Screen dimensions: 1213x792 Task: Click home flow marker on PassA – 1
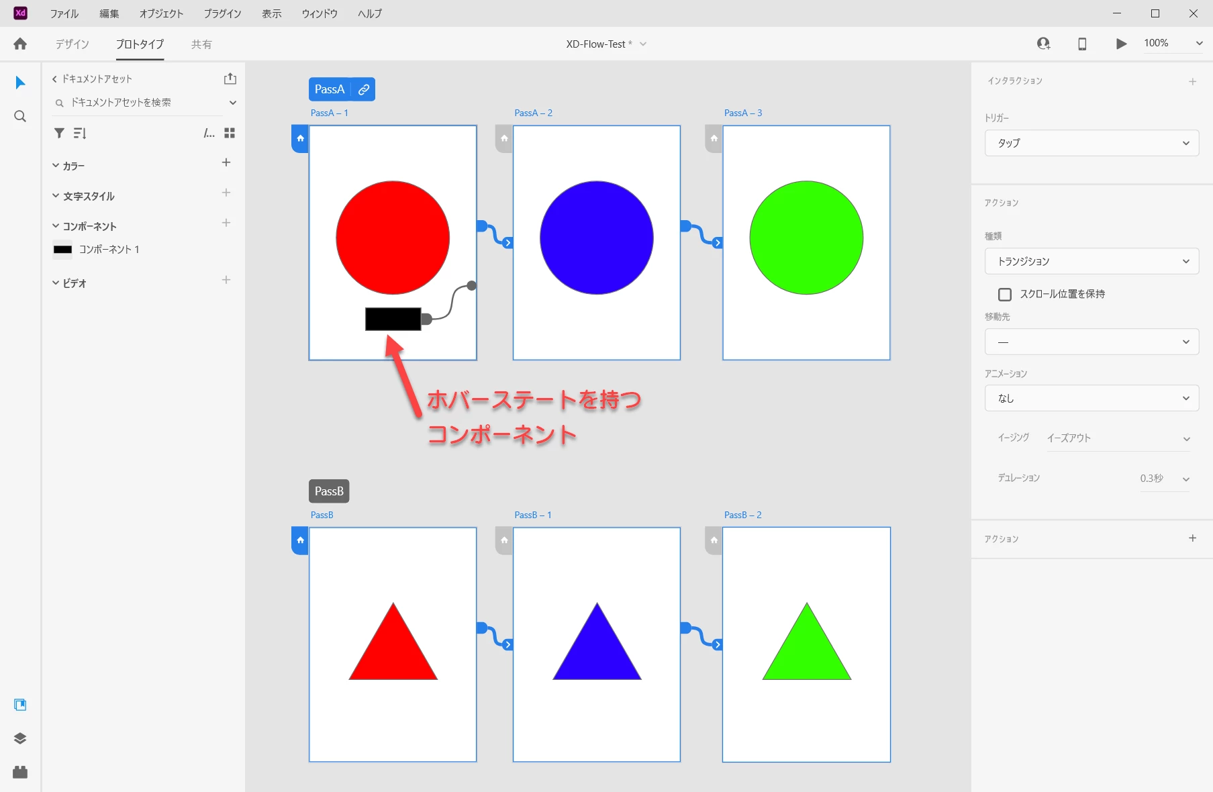(x=300, y=138)
